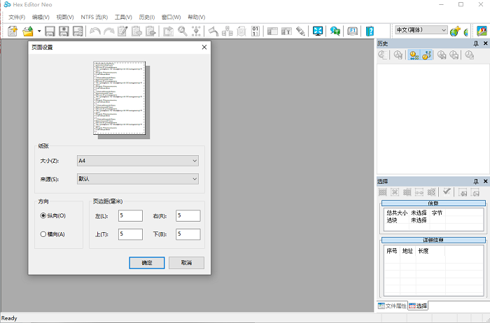The image size is (490, 323).
Task: Open the paper size A4 dropdown
Action: click(x=137, y=161)
